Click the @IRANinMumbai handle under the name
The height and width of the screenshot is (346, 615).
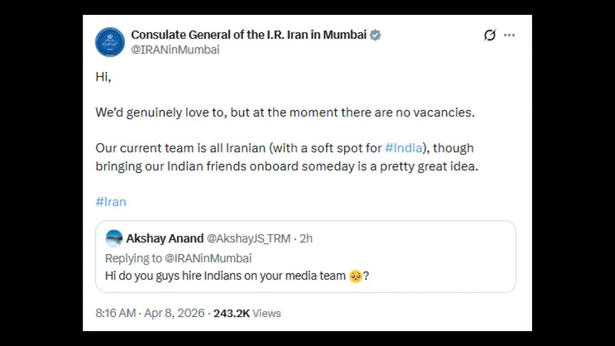175,50
